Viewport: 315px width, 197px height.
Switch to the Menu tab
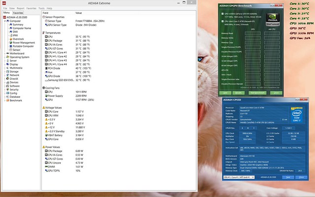pyautogui.click(x=6, y=12)
